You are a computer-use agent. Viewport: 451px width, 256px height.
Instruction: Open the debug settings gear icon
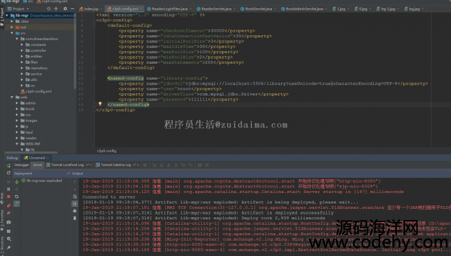(x=8, y=239)
